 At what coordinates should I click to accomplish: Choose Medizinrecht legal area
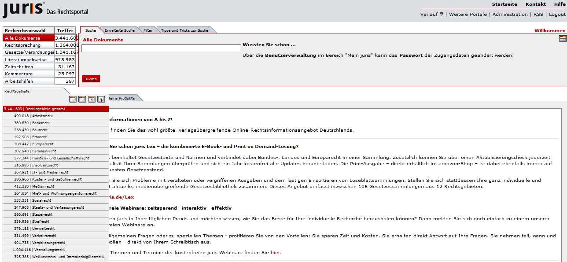[x=55, y=186]
